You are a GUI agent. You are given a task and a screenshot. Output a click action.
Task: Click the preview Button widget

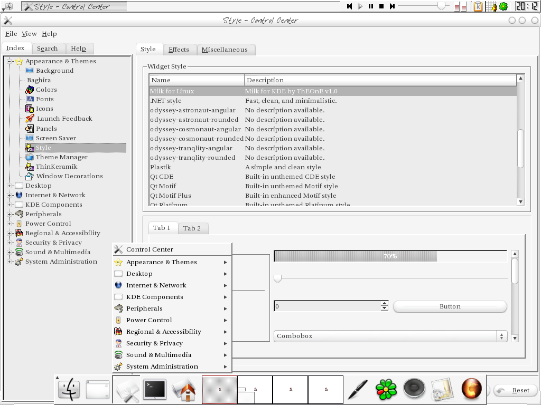click(450, 306)
